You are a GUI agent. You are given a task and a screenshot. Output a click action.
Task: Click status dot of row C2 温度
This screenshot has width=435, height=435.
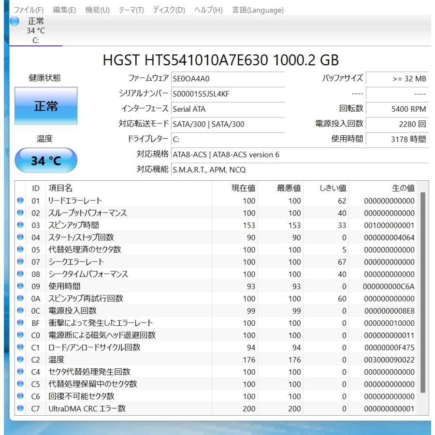pos(20,359)
